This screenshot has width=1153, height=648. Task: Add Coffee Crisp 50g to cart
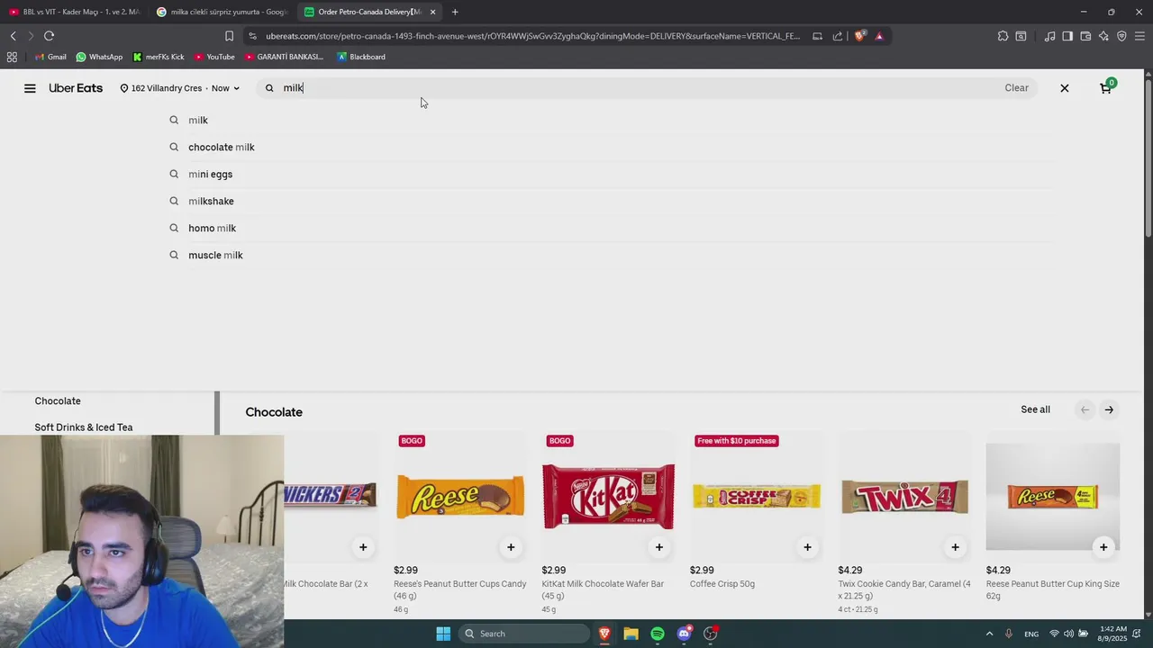[x=807, y=547]
